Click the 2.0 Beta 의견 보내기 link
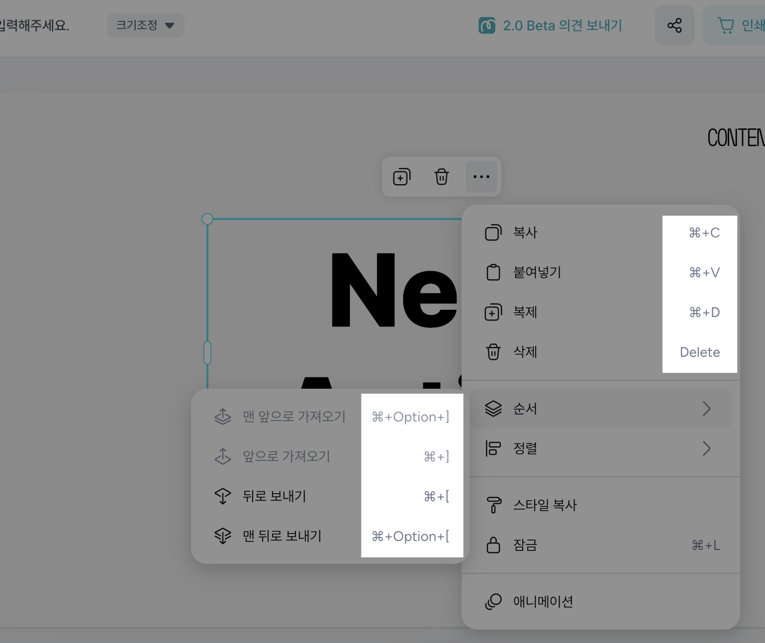765x643 pixels. (x=562, y=25)
